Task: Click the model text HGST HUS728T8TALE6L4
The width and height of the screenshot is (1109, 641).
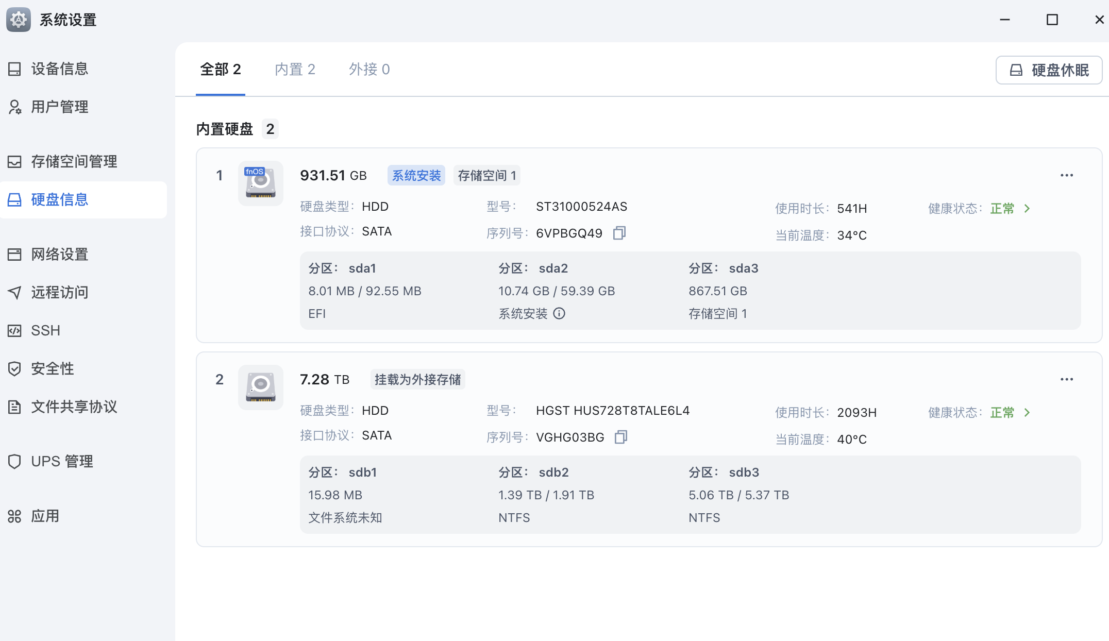Action: [x=613, y=410]
